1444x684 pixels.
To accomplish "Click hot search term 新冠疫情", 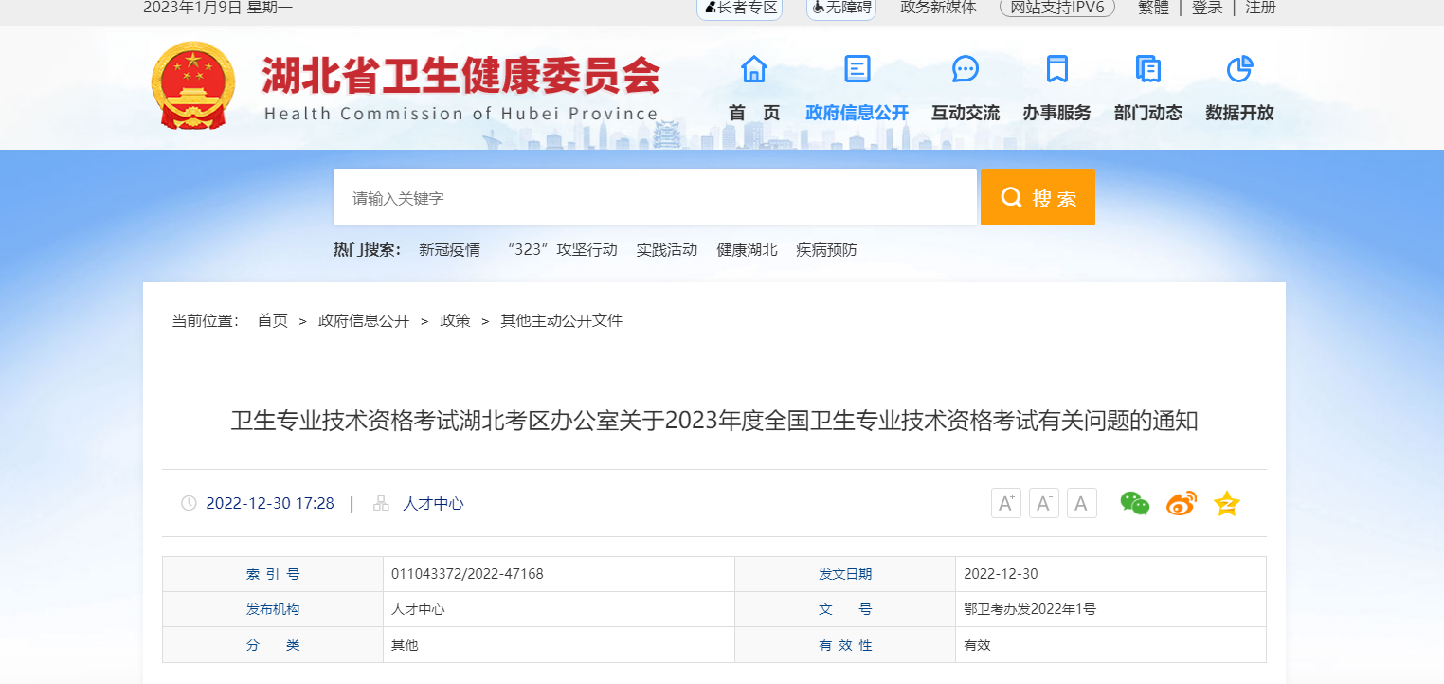I will pyautogui.click(x=449, y=250).
